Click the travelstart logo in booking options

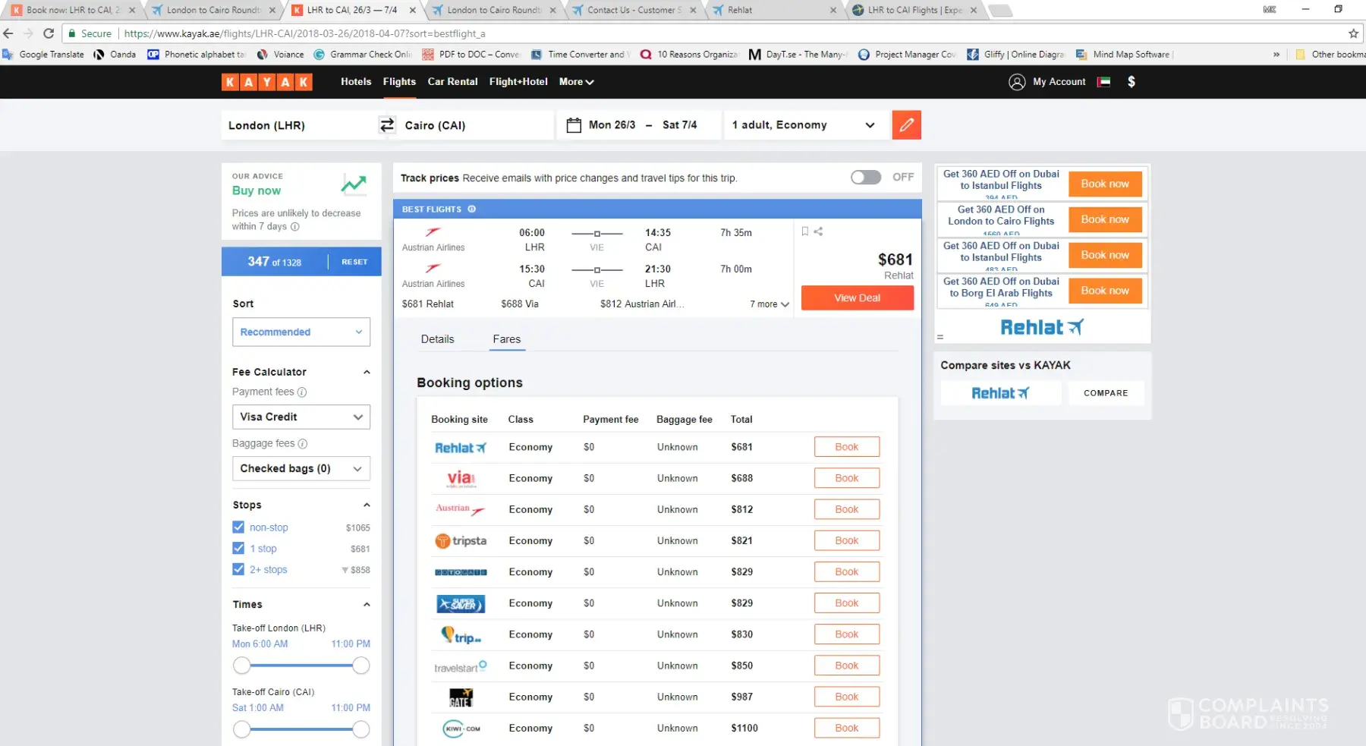click(x=461, y=666)
